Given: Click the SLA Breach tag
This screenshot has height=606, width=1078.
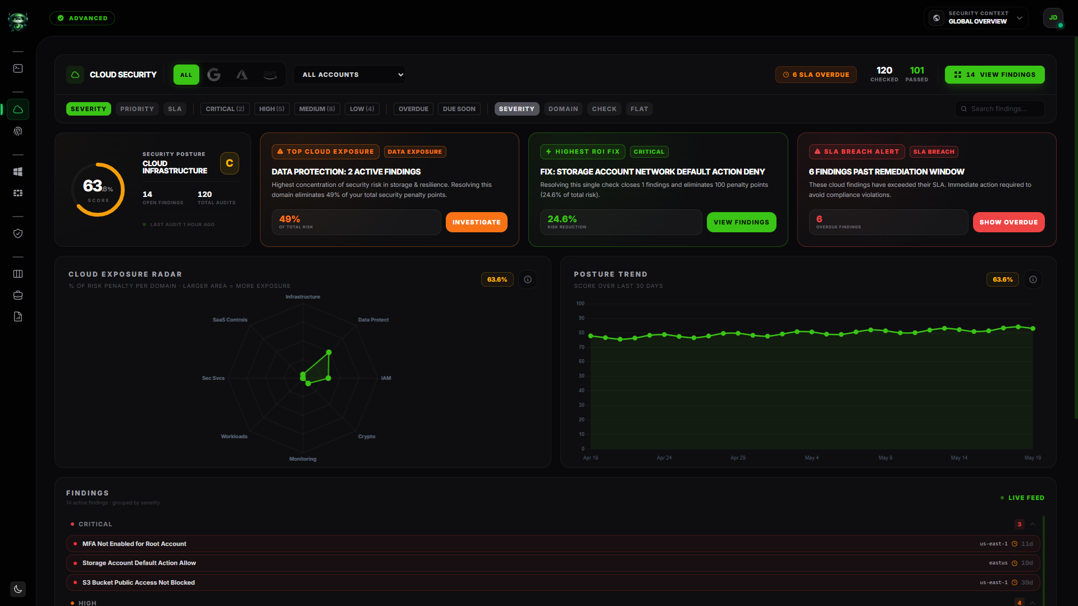Looking at the screenshot, I should click(x=934, y=151).
